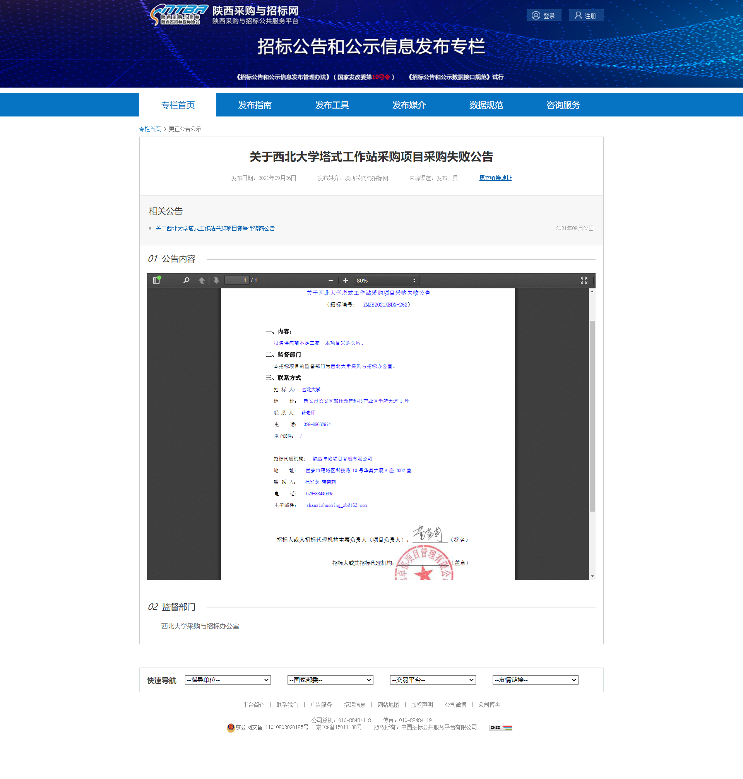Toggle the PDF viewer sidebar

[156, 281]
